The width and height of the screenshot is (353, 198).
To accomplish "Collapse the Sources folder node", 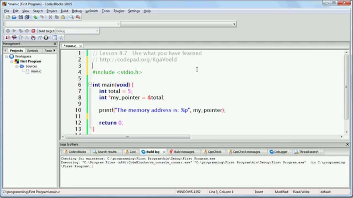I will click(17, 66).
